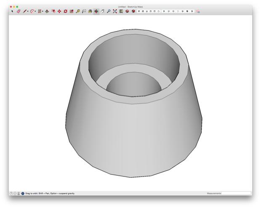Select the Arc tool

click(32, 11)
